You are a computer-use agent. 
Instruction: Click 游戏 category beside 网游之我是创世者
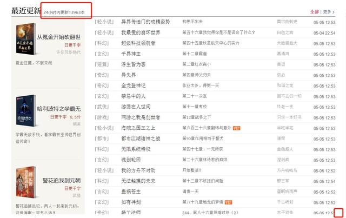(102, 117)
